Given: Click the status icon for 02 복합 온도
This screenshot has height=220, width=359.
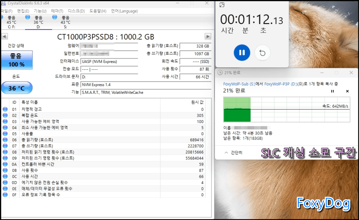Looking at the screenshot, I should click(5, 115).
